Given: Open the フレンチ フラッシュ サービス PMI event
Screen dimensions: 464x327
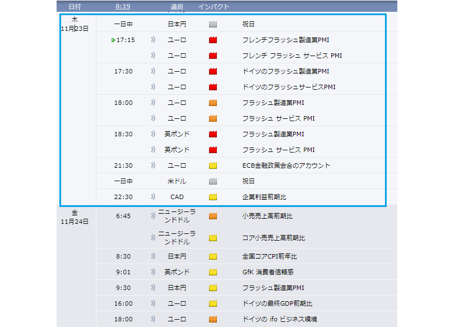Looking at the screenshot, I should [292, 56].
